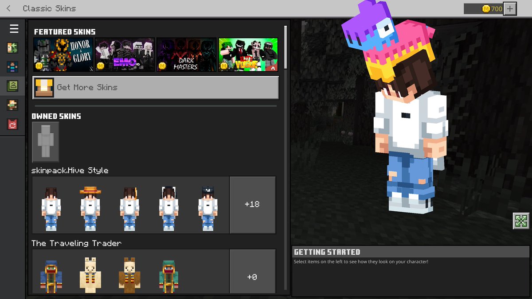Click the Featured Skins heading
This screenshot has width=532, height=299.
tap(65, 32)
